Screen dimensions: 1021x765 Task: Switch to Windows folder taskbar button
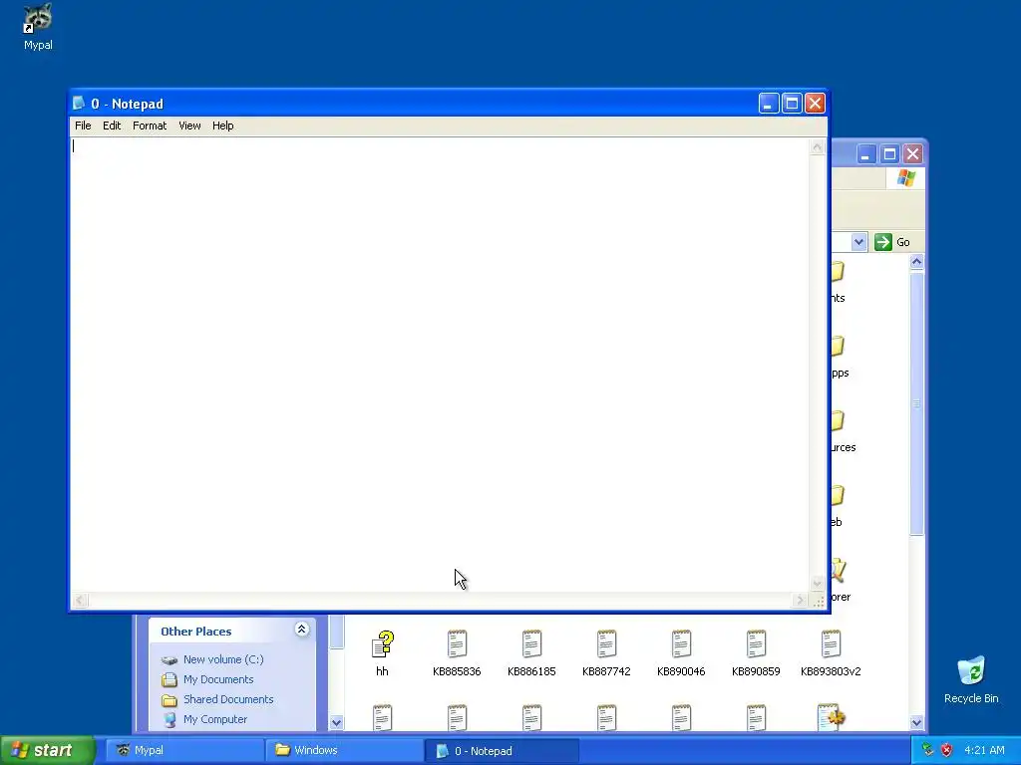tap(344, 750)
